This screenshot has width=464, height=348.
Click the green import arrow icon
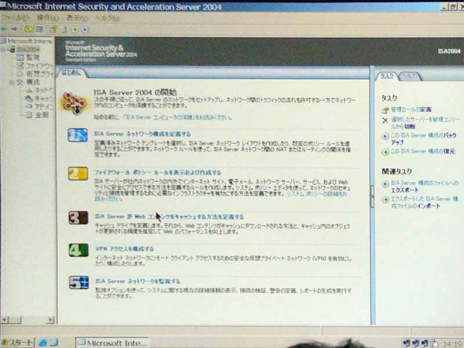385,200
